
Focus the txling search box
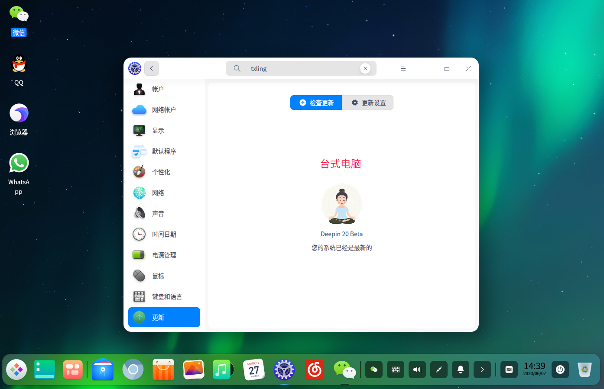(x=301, y=68)
